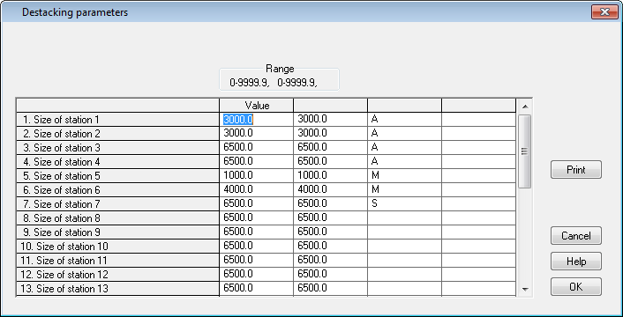
Task: Click row label '12. Size of station 12'
Action: (x=117, y=274)
